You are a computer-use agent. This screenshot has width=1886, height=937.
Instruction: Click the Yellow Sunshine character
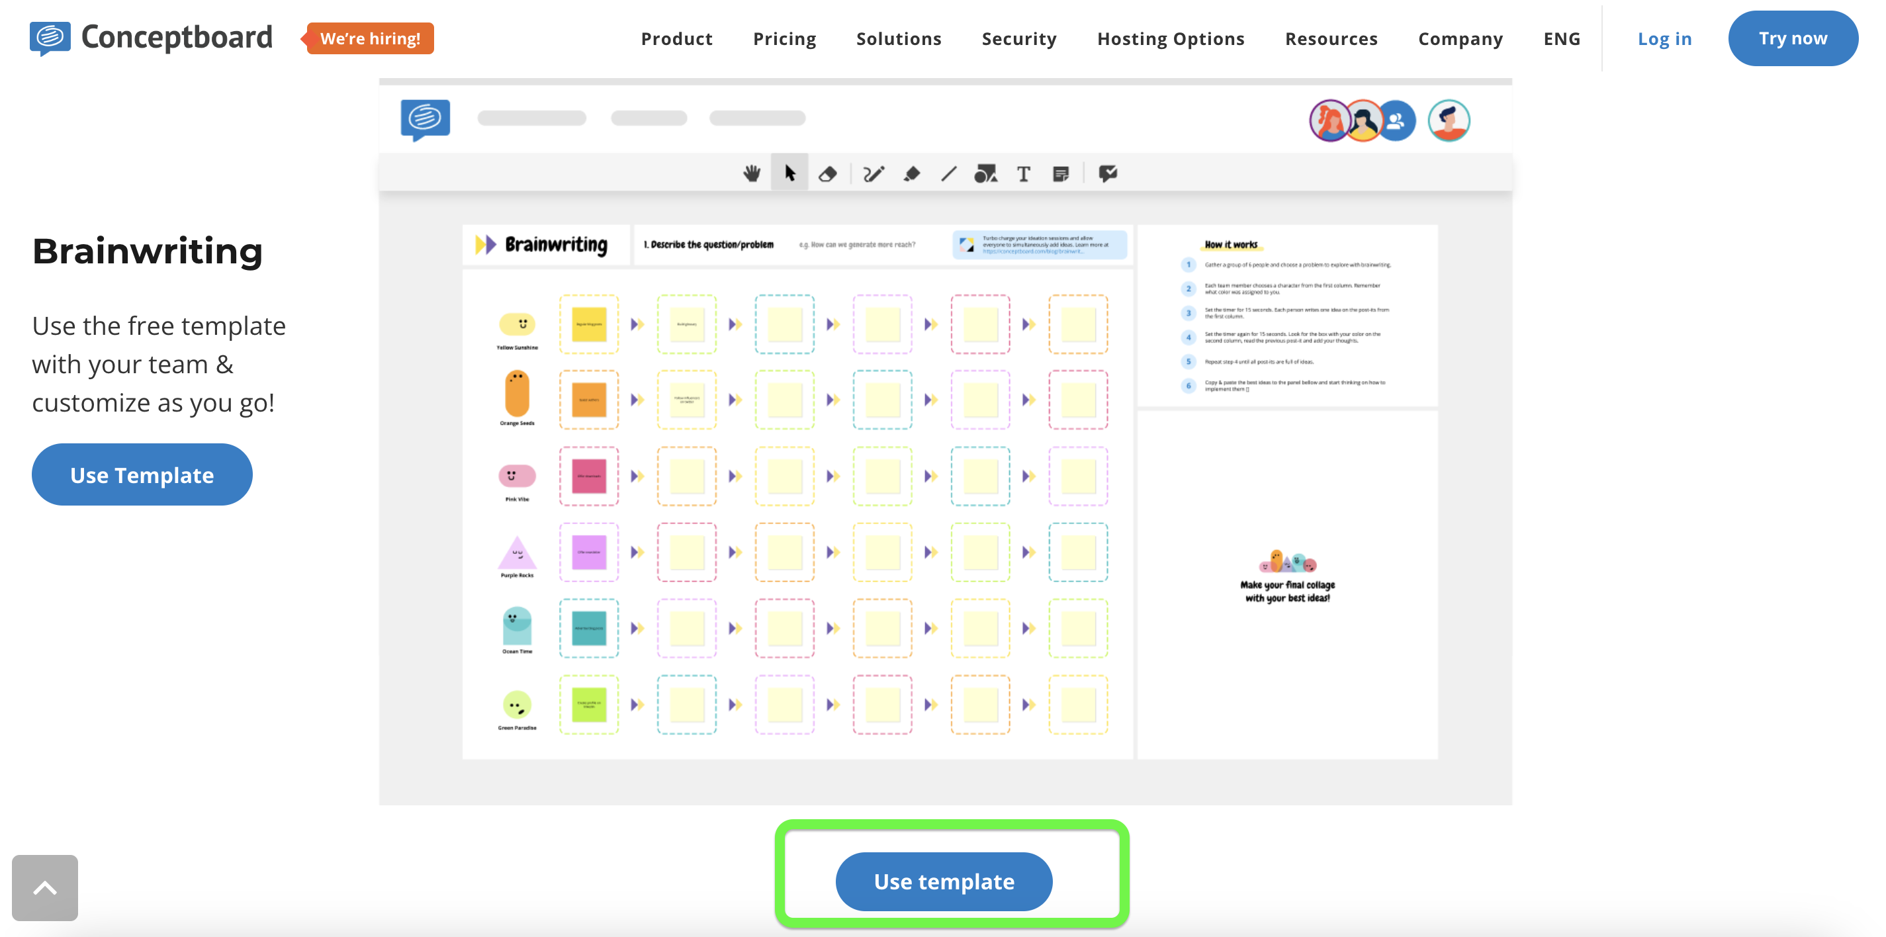[x=517, y=324]
